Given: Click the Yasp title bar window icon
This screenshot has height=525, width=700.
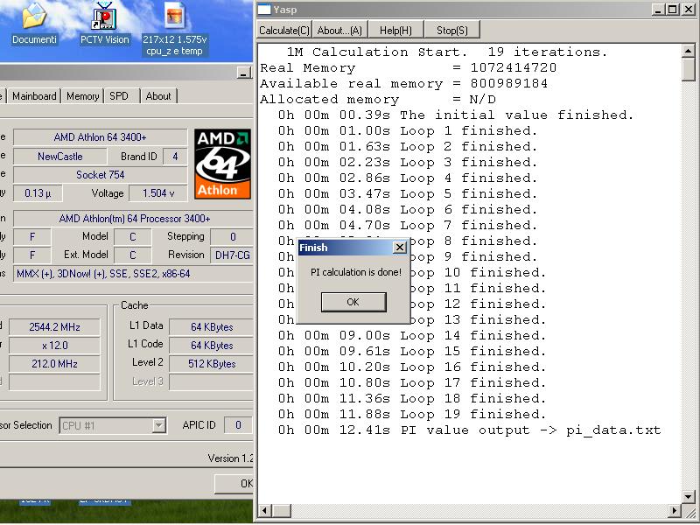Looking at the screenshot, I should (x=264, y=10).
